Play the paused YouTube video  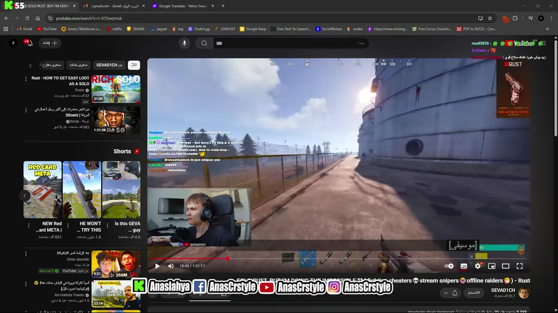point(157,266)
